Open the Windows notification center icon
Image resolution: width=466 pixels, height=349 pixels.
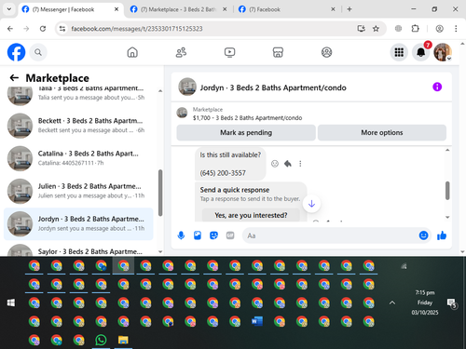coord(451,303)
